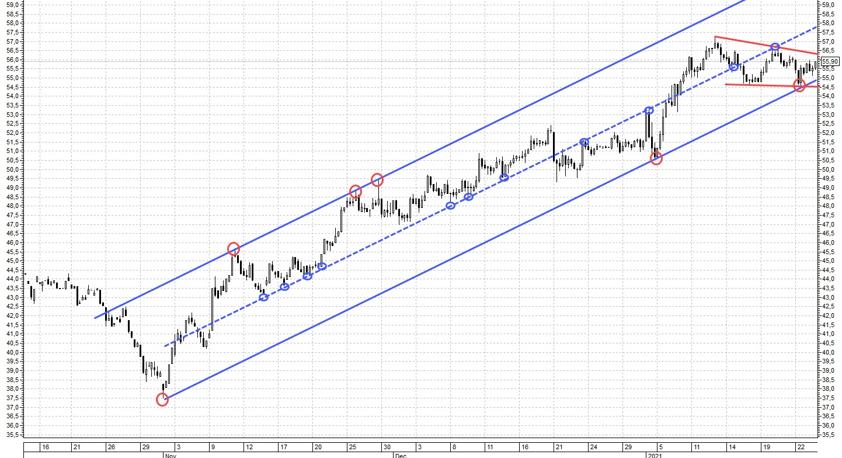Click 57,0 on the right price scale
842x458 pixels.
[x=829, y=41]
